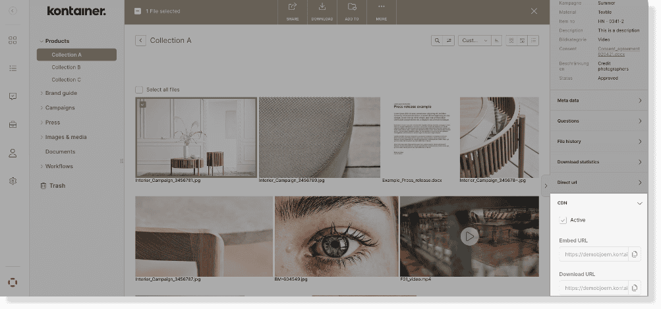
Task: Expand the Press folder
Action: 42,123
